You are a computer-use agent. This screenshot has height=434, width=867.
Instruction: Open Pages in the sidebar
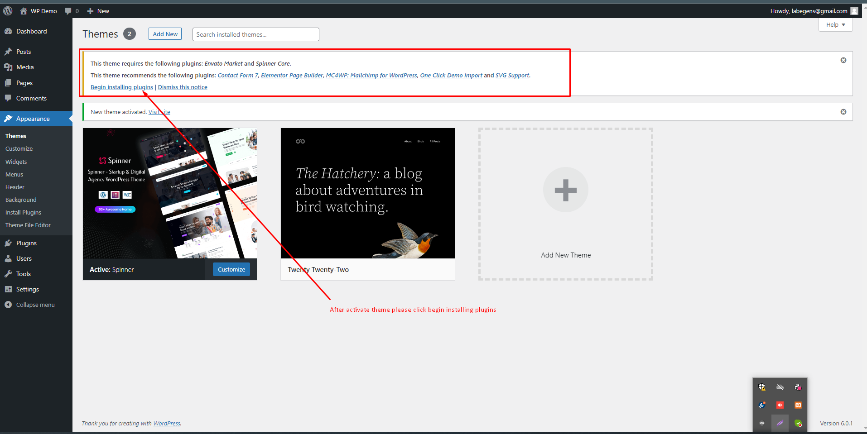[x=36, y=83]
